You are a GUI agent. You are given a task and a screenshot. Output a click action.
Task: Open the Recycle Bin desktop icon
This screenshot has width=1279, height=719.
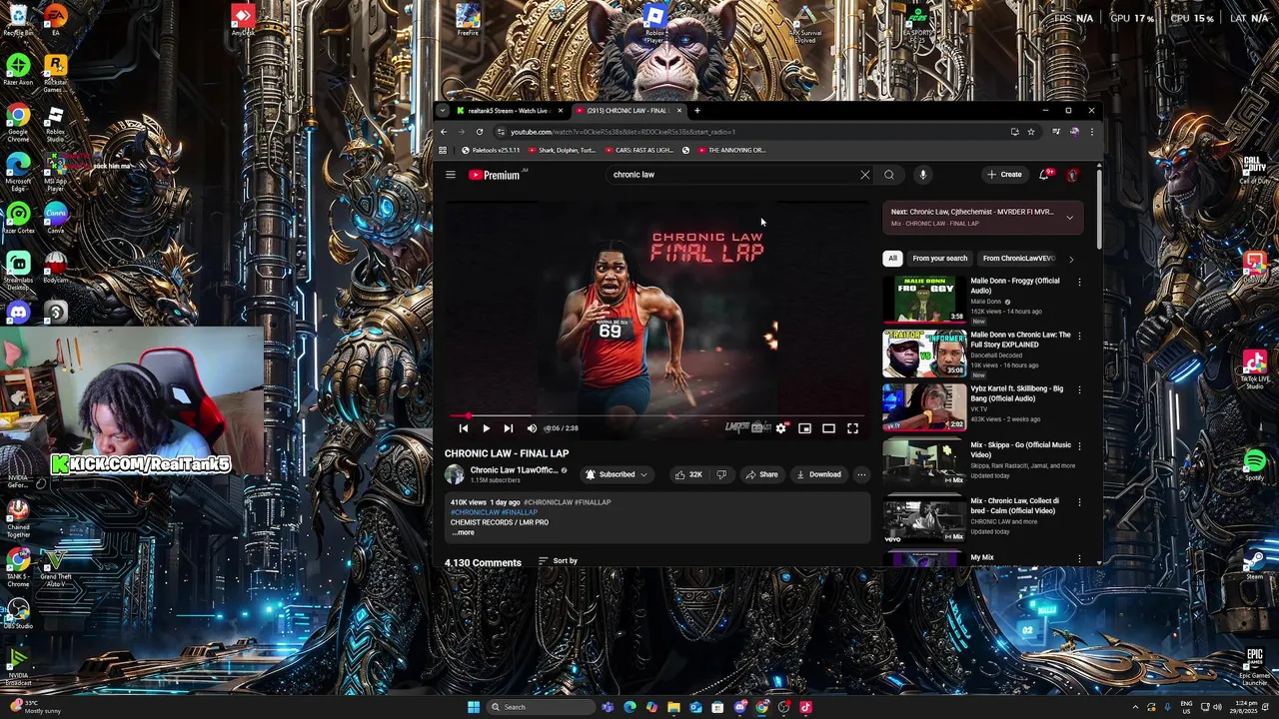click(18, 19)
